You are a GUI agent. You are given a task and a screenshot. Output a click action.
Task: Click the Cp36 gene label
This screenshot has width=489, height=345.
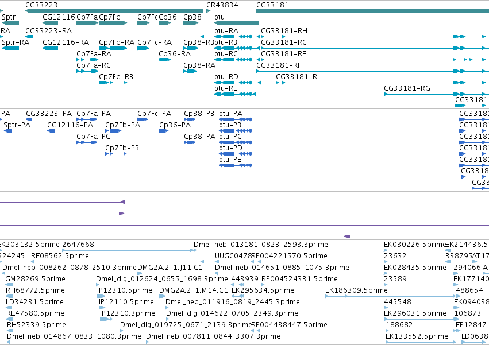tap(168, 17)
